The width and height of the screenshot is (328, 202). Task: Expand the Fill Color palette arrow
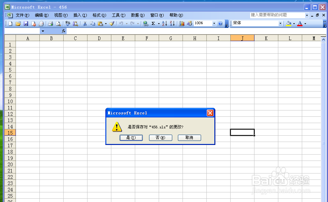coord(294,24)
